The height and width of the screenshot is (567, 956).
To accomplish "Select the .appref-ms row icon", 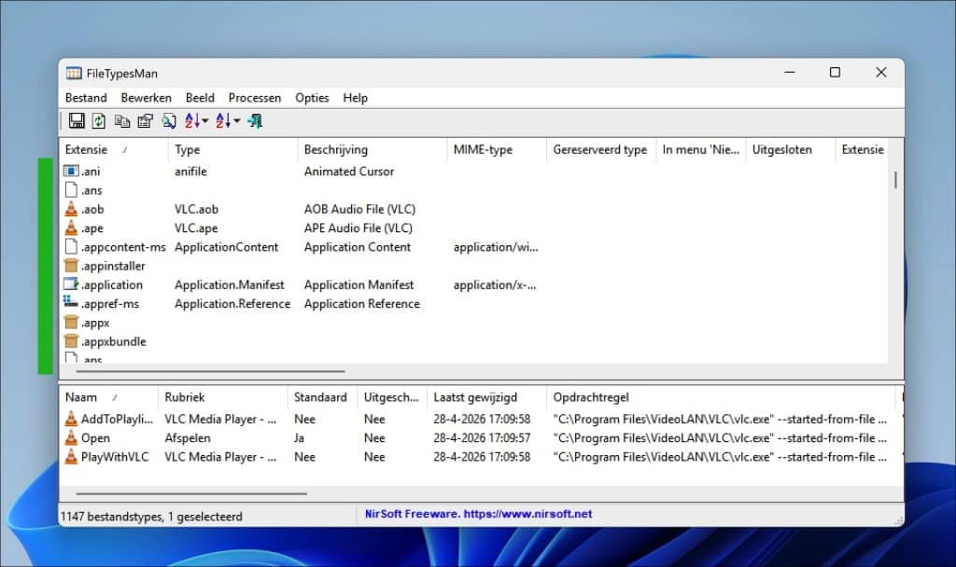I will [71, 301].
